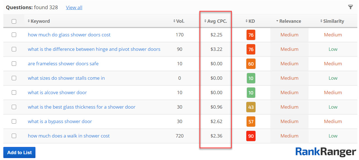Select the volume value 170
Screen dimensions: 359x160
tap(180, 35)
